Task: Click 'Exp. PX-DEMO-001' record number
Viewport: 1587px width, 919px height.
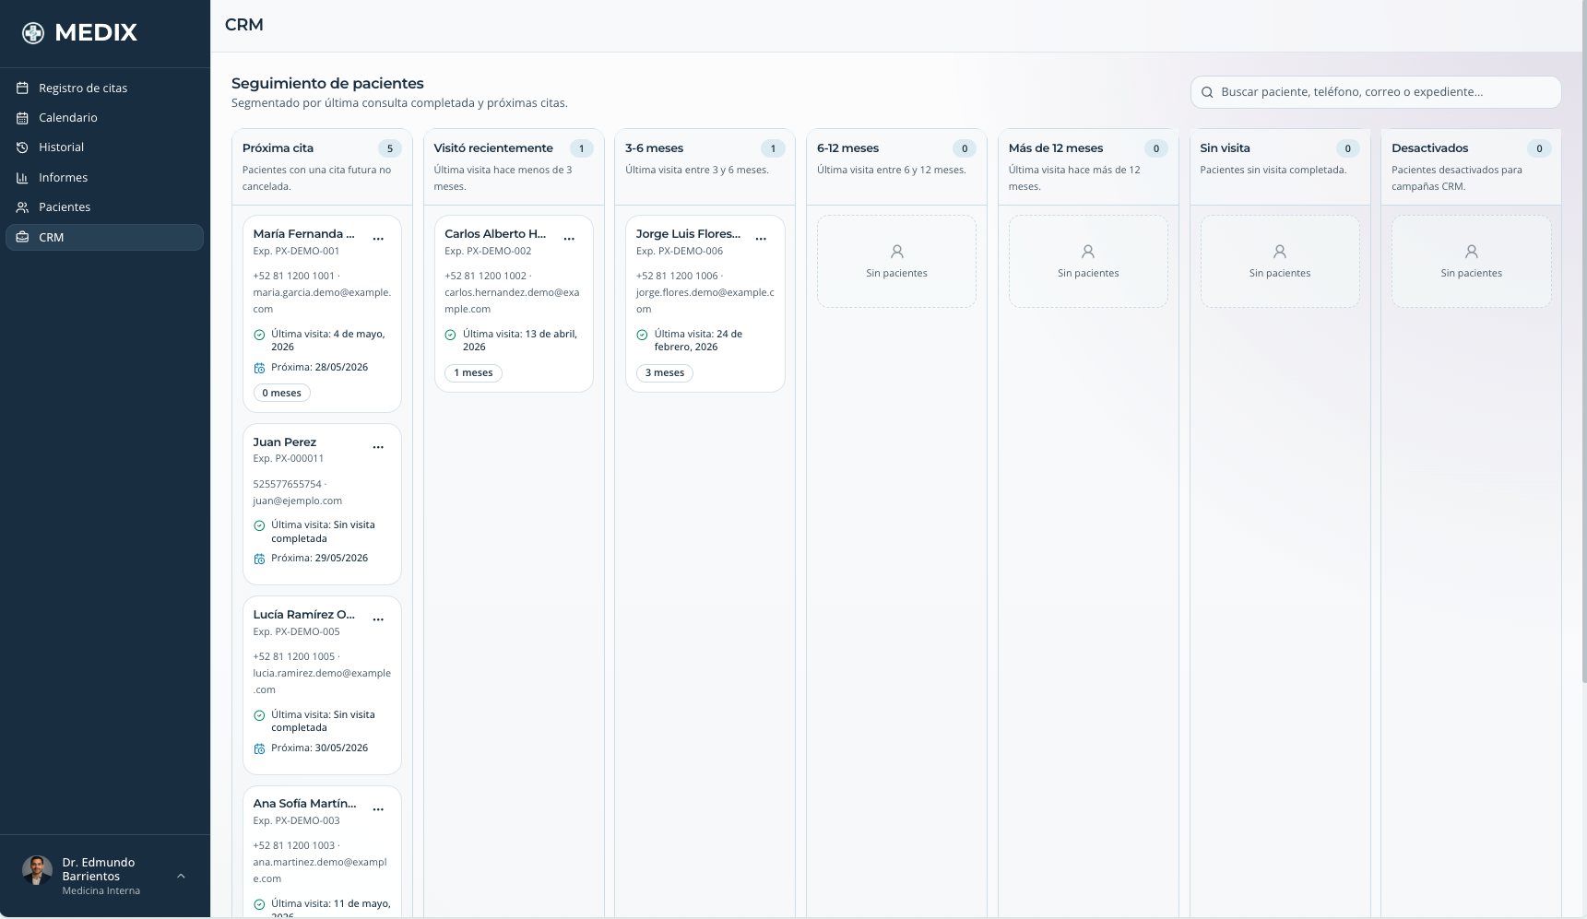Action: tap(296, 251)
